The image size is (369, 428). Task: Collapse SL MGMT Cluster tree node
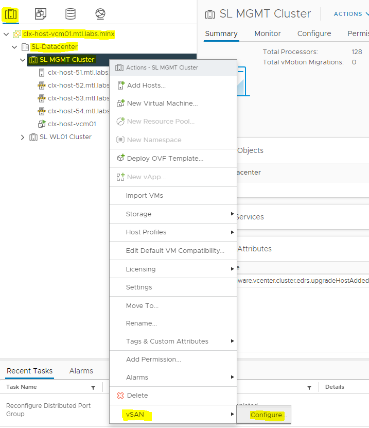coord(23,60)
